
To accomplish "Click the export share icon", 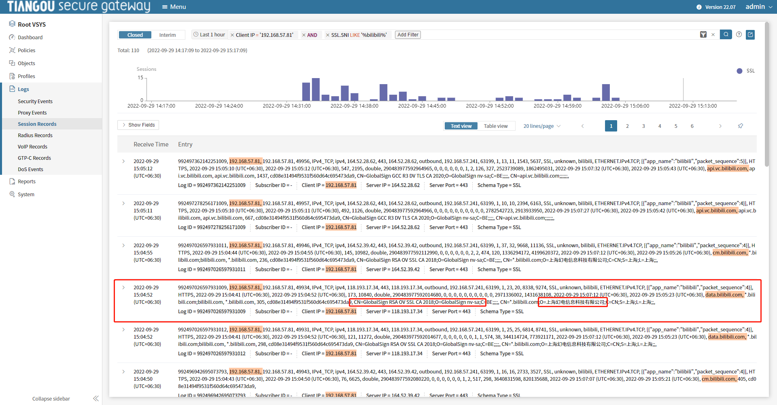I will [x=750, y=35].
